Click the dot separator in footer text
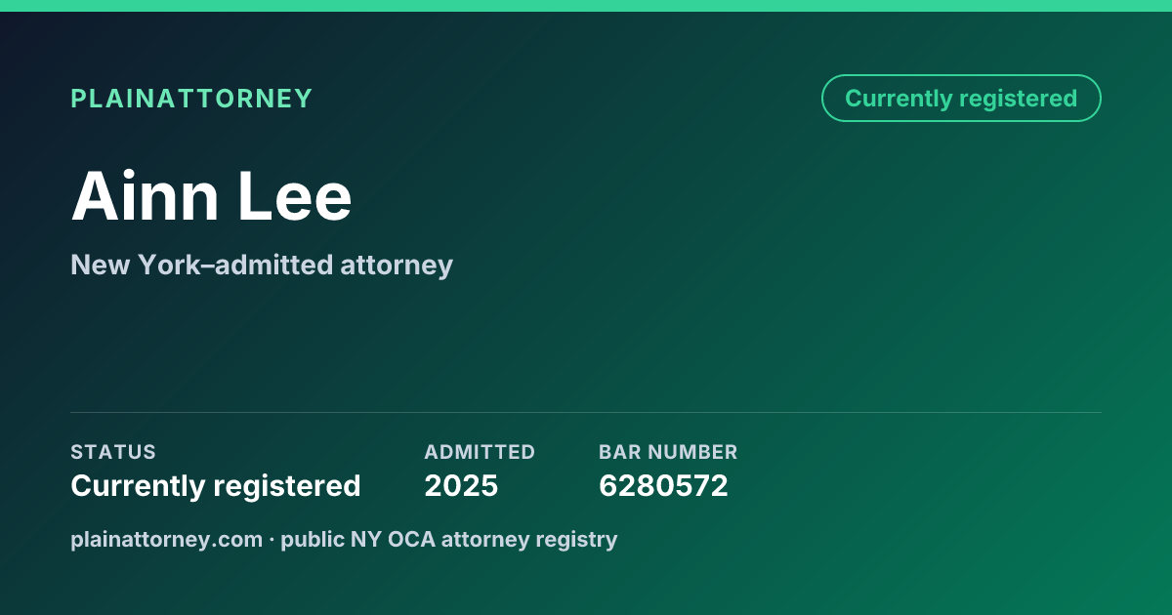The image size is (1172, 615). tap(272, 539)
